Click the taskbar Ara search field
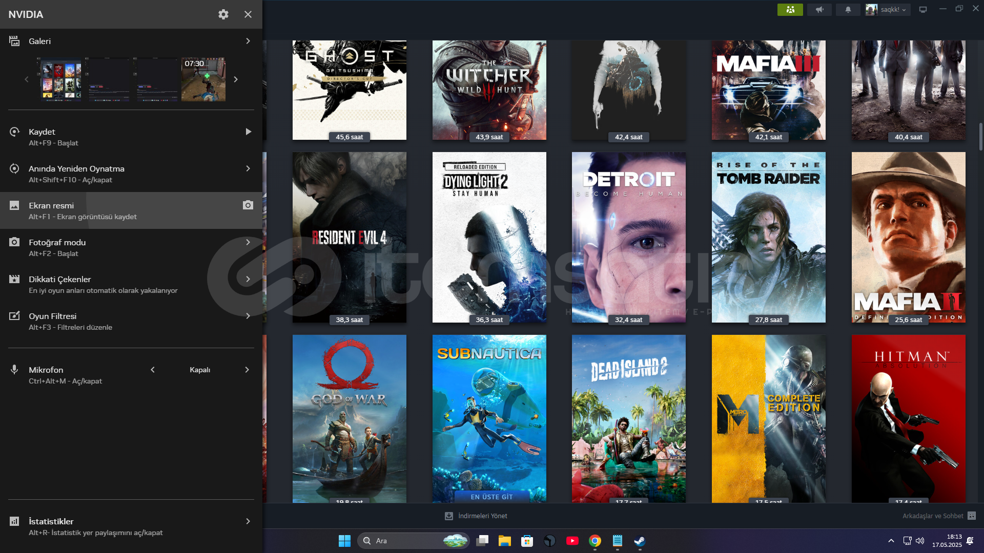Screen dimensions: 984x553 point(413,541)
